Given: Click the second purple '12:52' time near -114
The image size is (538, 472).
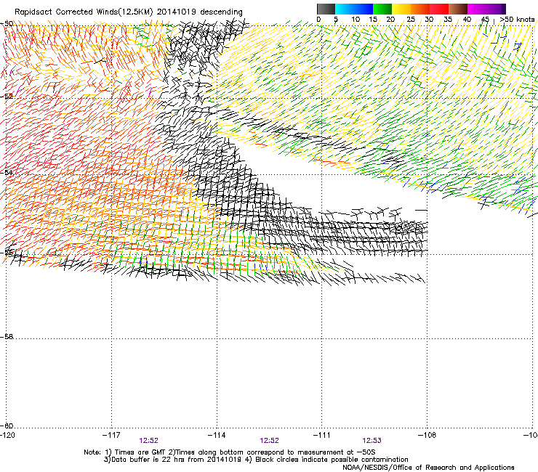Looking at the screenshot, I should 269,441.
